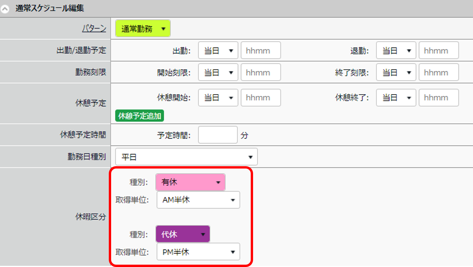Open the 終了刻限 day dropdown
The width and height of the screenshot is (473, 267).
(396, 72)
